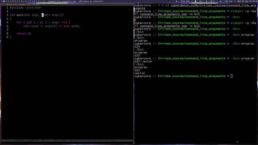The width and height of the screenshot is (258, 145).
Task: Click the Emacs mode line at bottom
Action: 67,141
